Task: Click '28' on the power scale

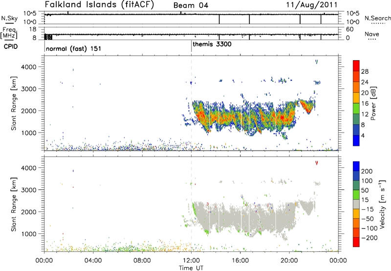Action: point(365,71)
